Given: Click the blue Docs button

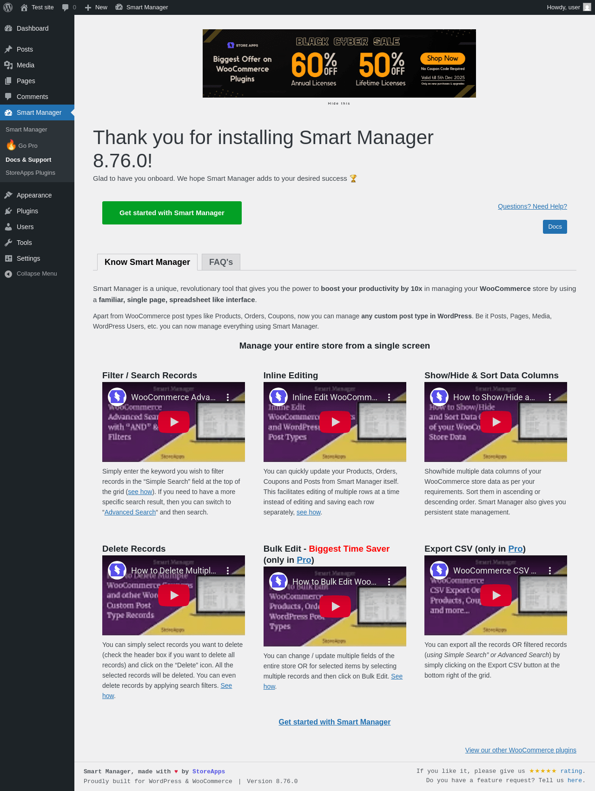Looking at the screenshot, I should 555,227.
